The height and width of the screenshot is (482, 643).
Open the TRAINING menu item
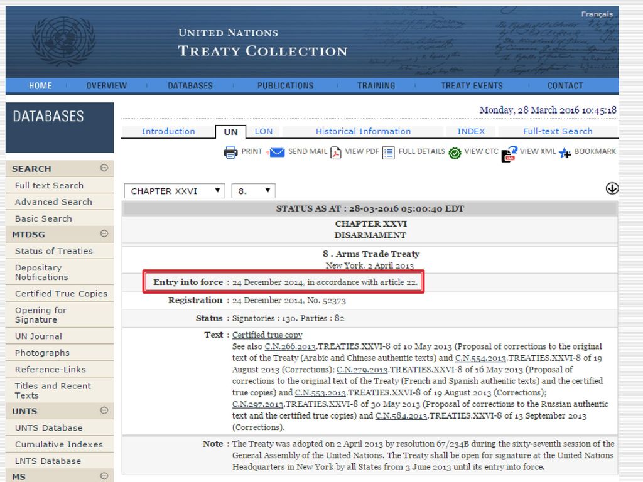[376, 85]
